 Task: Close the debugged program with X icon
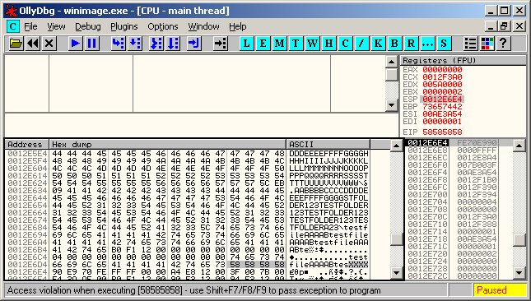coord(49,44)
